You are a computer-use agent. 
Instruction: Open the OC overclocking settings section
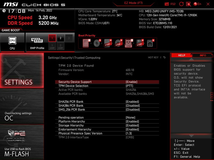pyautogui.click(x=22, y=106)
